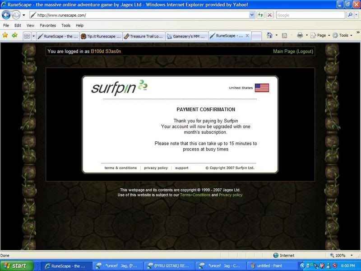Open Surfpin terms & conditions link
Screen dimensions: 361x271
click(x=120, y=168)
